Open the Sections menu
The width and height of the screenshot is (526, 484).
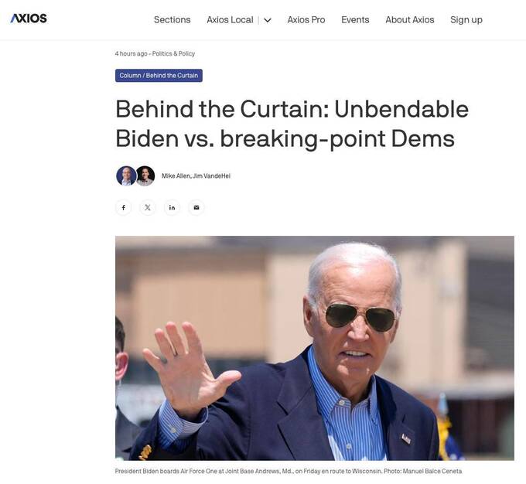[172, 20]
